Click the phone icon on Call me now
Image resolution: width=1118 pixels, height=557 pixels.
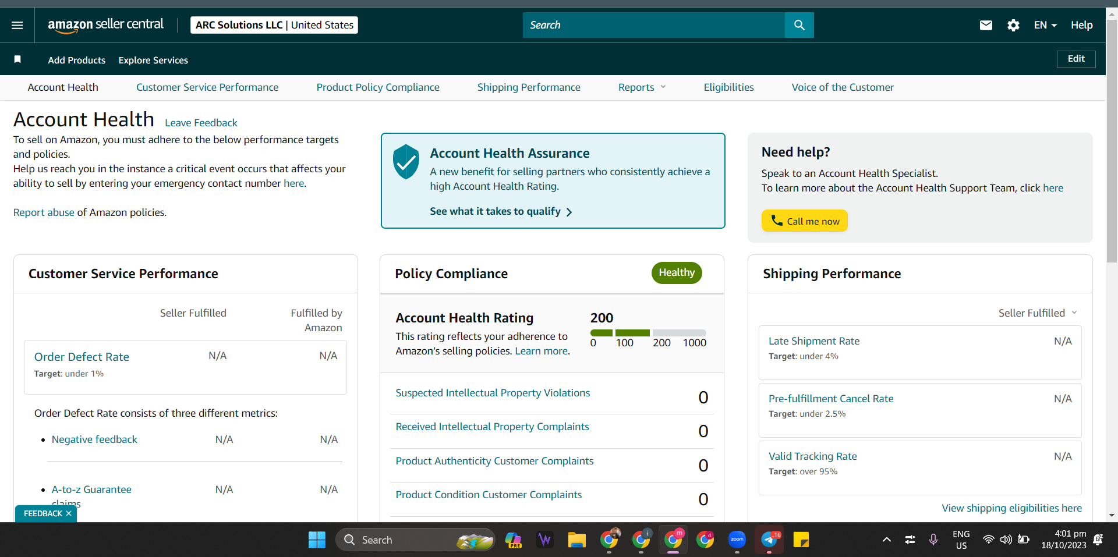(777, 220)
